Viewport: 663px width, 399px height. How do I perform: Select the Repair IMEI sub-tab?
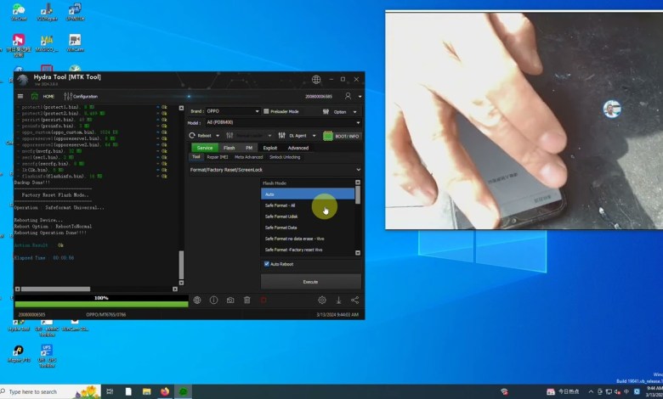point(218,157)
